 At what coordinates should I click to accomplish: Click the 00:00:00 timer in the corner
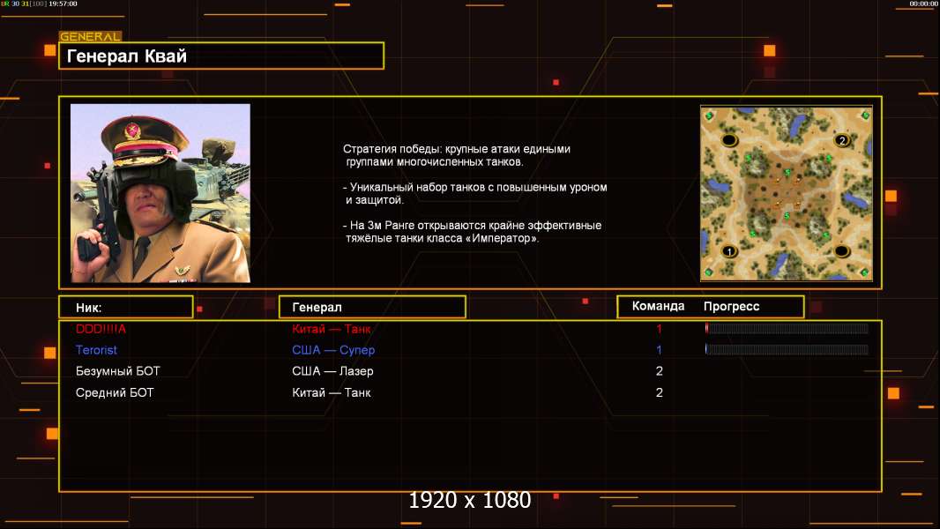(923, 4)
